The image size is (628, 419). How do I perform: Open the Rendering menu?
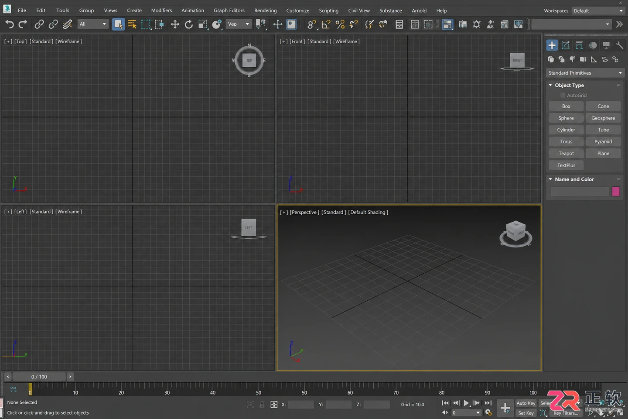[x=266, y=10]
